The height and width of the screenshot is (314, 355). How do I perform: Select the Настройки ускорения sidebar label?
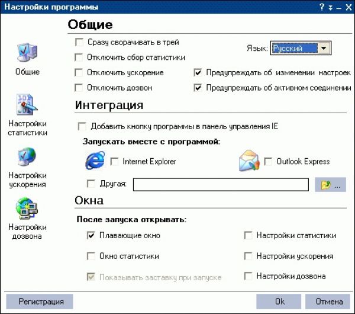pyautogui.click(x=27, y=180)
